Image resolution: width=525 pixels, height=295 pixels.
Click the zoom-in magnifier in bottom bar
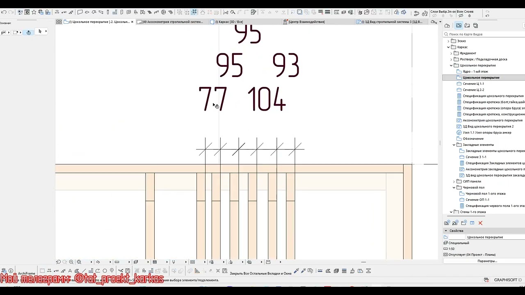coord(71,262)
